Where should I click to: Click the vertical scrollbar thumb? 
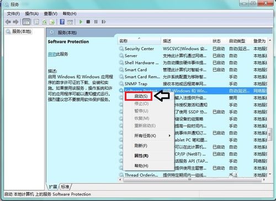(270, 134)
